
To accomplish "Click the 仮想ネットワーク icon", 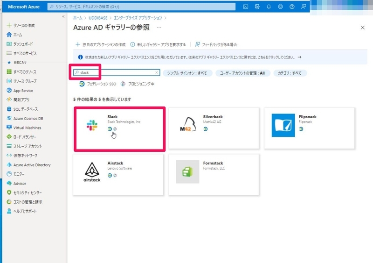I will point(9,156).
